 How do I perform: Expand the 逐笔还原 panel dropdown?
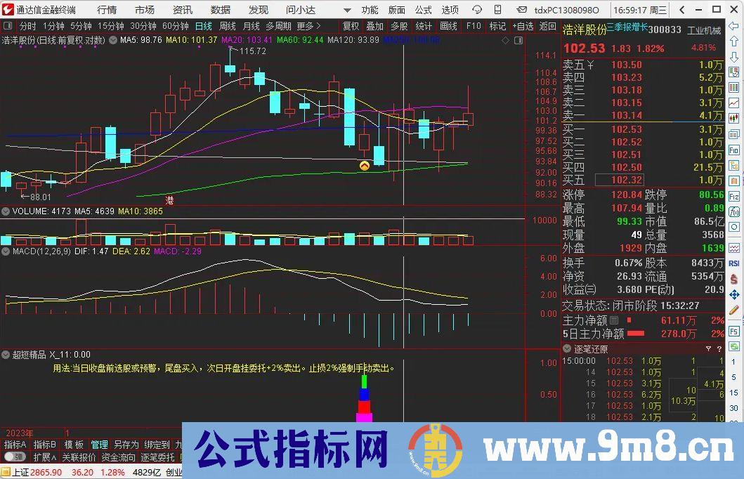pos(567,348)
